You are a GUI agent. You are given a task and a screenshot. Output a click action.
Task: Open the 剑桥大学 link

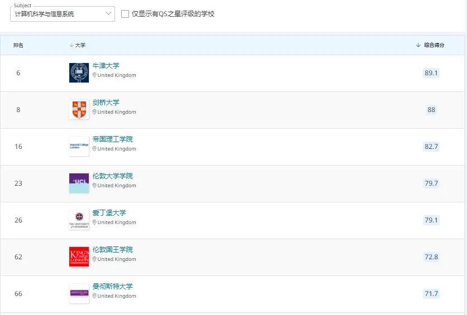pos(106,103)
